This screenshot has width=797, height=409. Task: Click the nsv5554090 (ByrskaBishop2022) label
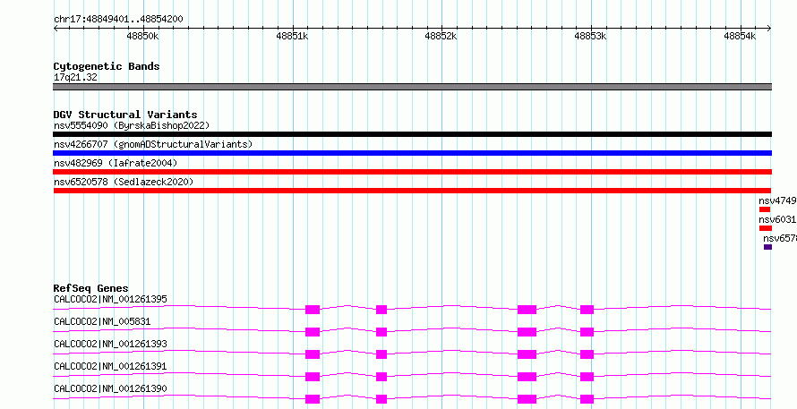coord(132,125)
